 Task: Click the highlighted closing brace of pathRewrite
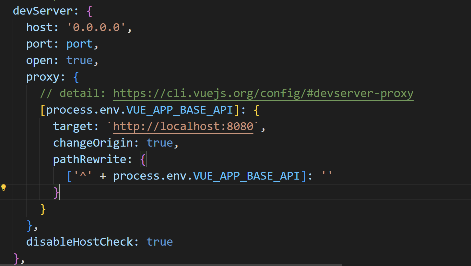click(56, 193)
